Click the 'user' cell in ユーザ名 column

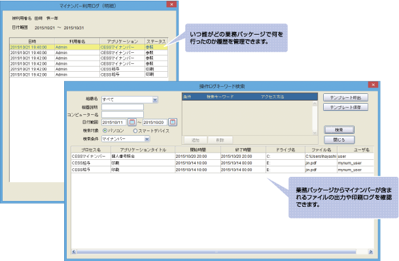click(355, 156)
